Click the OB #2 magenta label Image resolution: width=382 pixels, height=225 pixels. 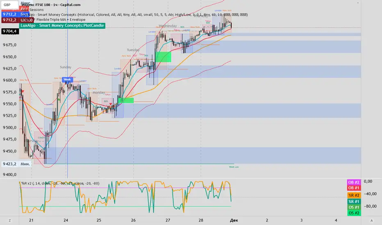[354, 182]
